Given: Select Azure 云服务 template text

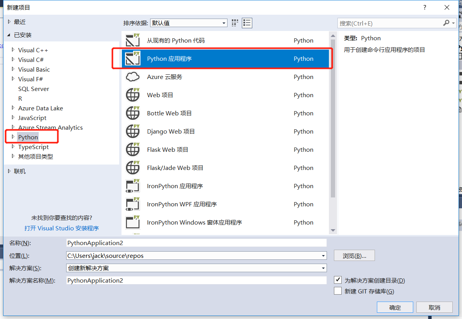Looking at the screenshot, I should click(x=164, y=77).
